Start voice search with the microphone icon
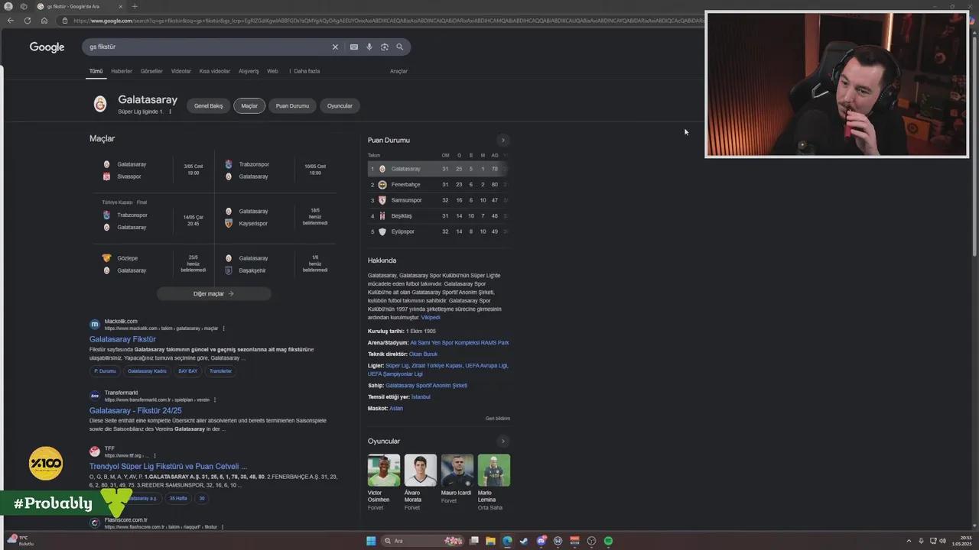The height and width of the screenshot is (550, 979). (x=369, y=47)
